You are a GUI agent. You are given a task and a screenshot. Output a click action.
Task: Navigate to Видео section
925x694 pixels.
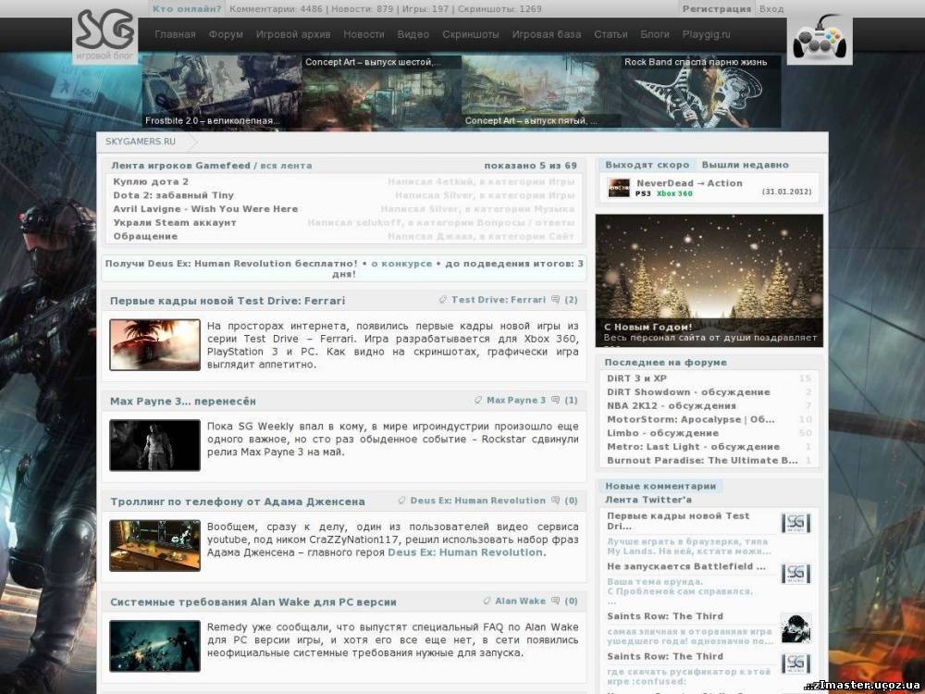coord(413,34)
